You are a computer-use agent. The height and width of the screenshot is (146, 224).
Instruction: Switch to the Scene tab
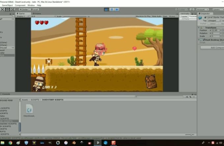[37, 14]
